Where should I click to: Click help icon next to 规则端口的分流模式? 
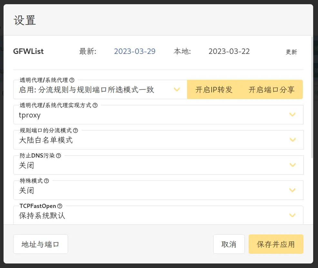pos(75,130)
